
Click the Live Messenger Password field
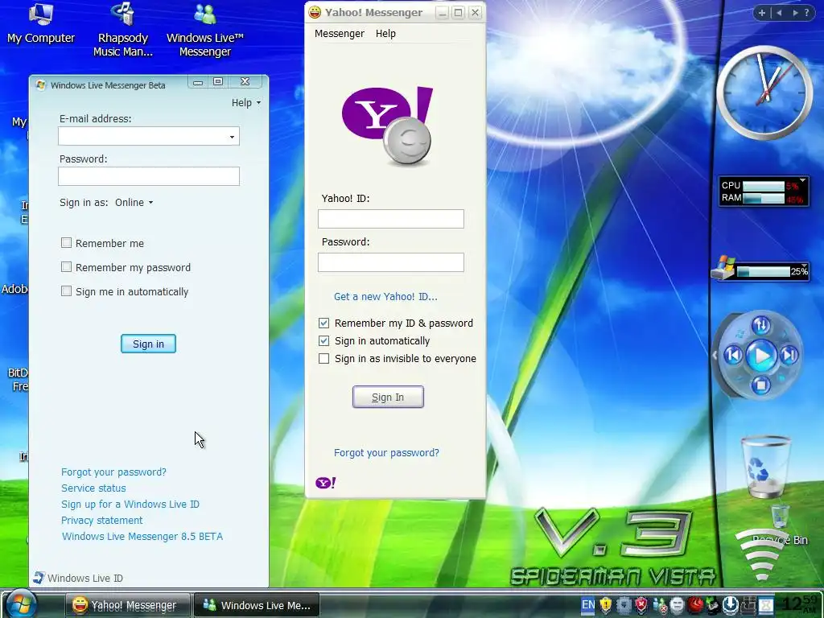(x=149, y=176)
